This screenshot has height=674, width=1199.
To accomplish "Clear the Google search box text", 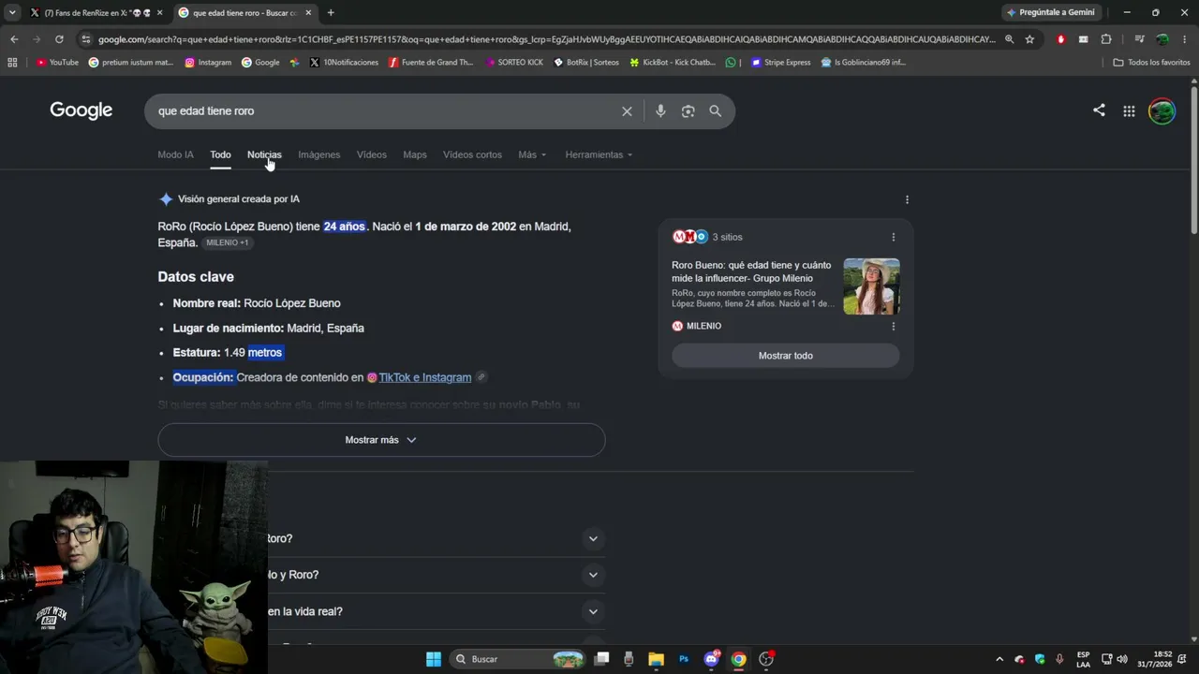I will point(627,111).
